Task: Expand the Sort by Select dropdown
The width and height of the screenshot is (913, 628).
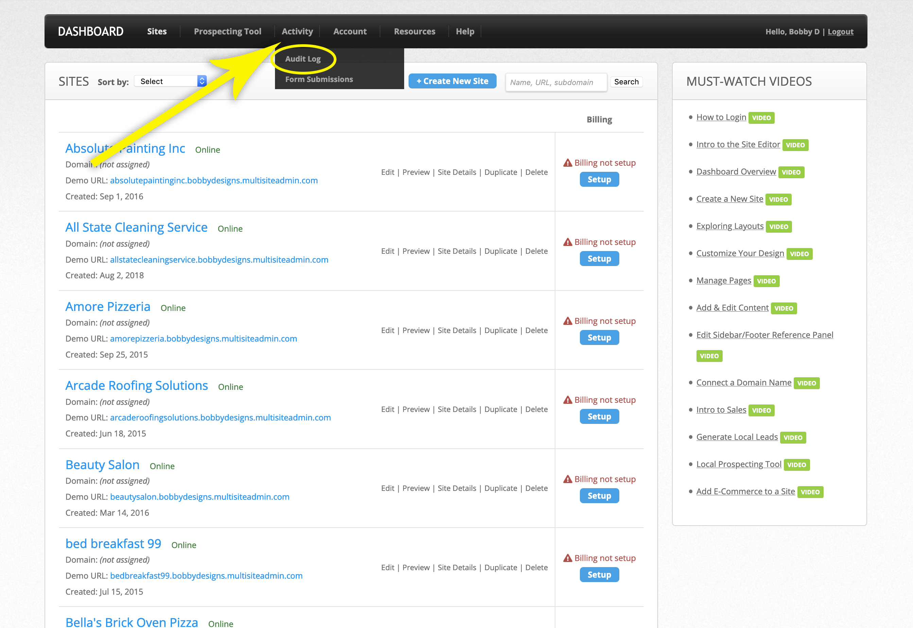Action: 170,81
